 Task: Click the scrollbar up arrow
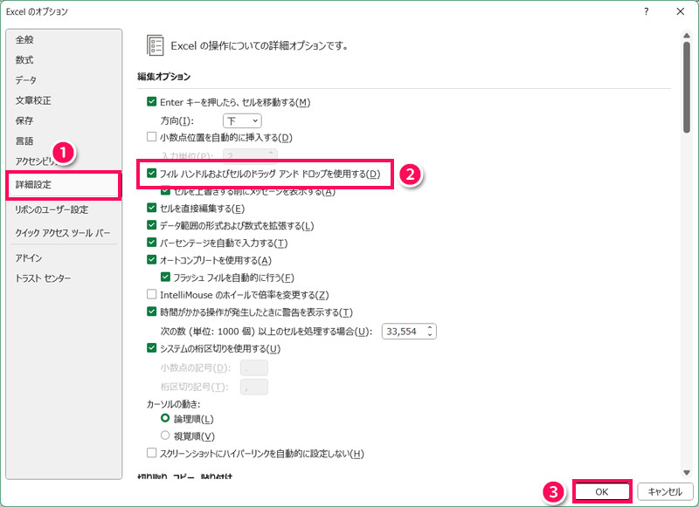pyautogui.click(x=687, y=36)
